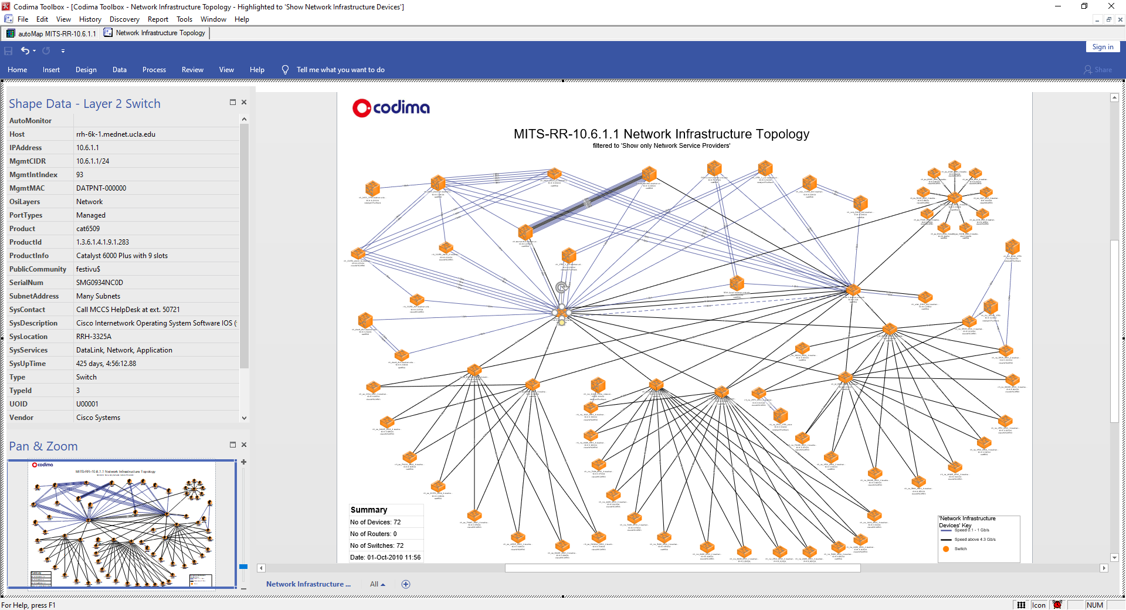Click the No of Devices: 72 summary row
This screenshot has width=1126, height=610.
click(386, 522)
